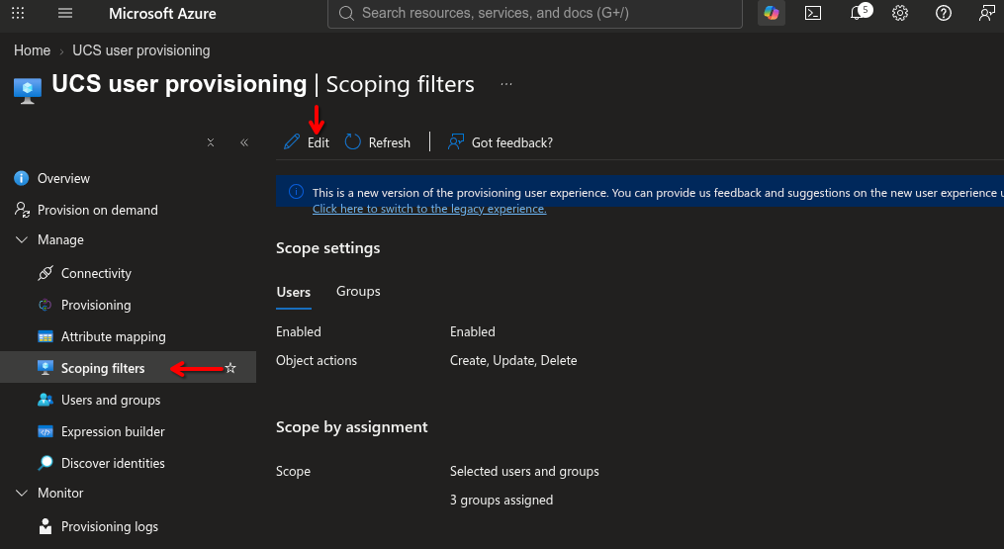Click the Edit pencil icon
The width and height of the screenshot is (1004, 549).
[x=292, y=141]
